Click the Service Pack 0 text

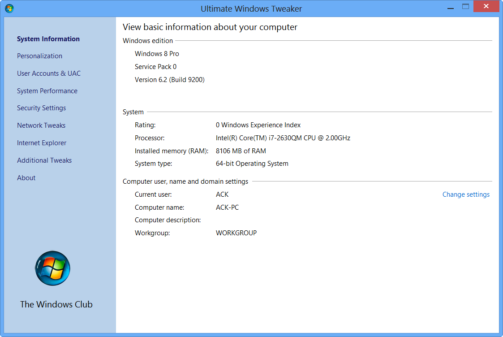pos(155,67)
